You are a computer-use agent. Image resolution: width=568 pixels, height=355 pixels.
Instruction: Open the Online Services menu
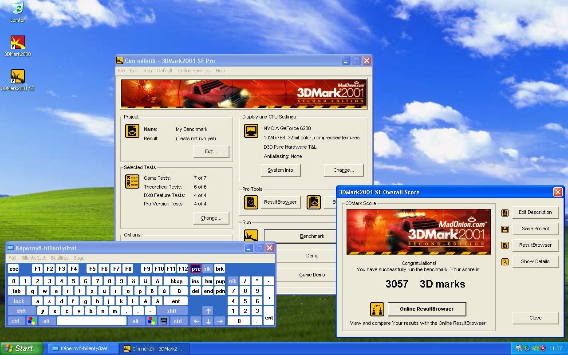tap(194, 71)
